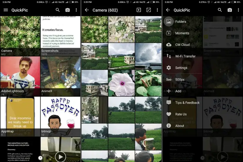Start slideshow from Camera (602) header play icon
Screen dimensions: 243x162
(139, 10)
